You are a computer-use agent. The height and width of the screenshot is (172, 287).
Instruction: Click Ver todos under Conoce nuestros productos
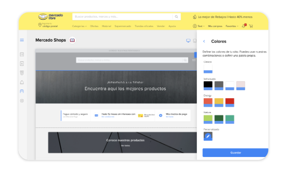[125, 146]
